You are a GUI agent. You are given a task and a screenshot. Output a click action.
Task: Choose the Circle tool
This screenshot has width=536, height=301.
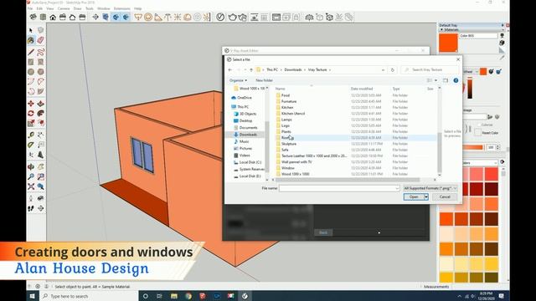pos(31,72)
